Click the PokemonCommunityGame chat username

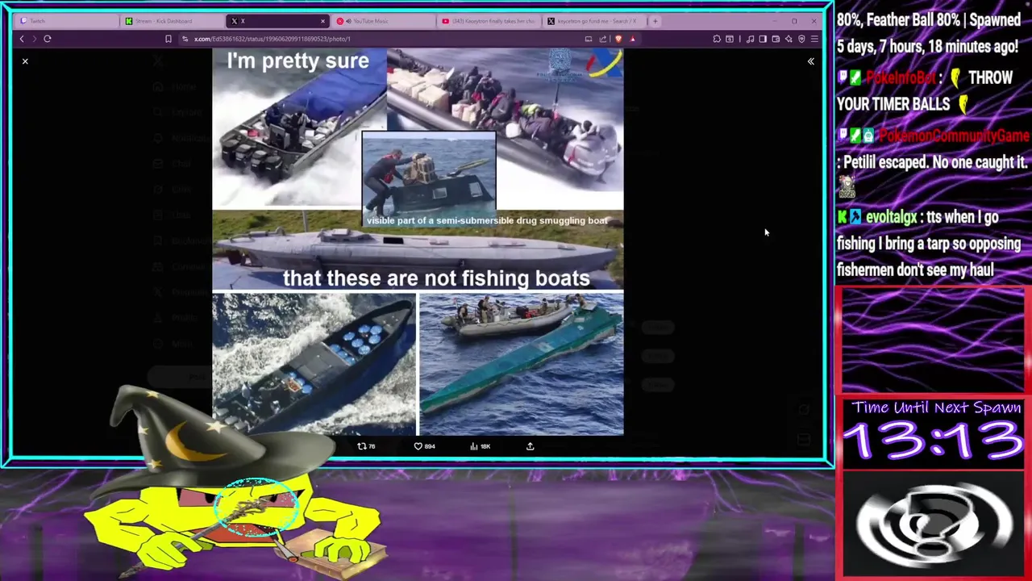pos(955,136)
